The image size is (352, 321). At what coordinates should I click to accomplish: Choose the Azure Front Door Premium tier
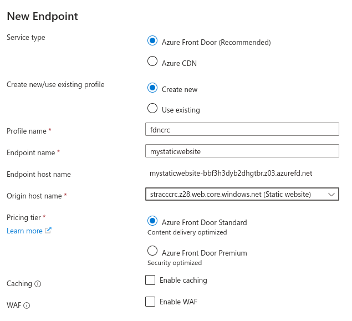tap(152, 252)
